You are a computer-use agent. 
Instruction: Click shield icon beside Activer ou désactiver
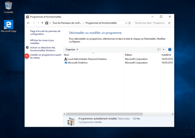pyautogui.click(x=27, y=48)
